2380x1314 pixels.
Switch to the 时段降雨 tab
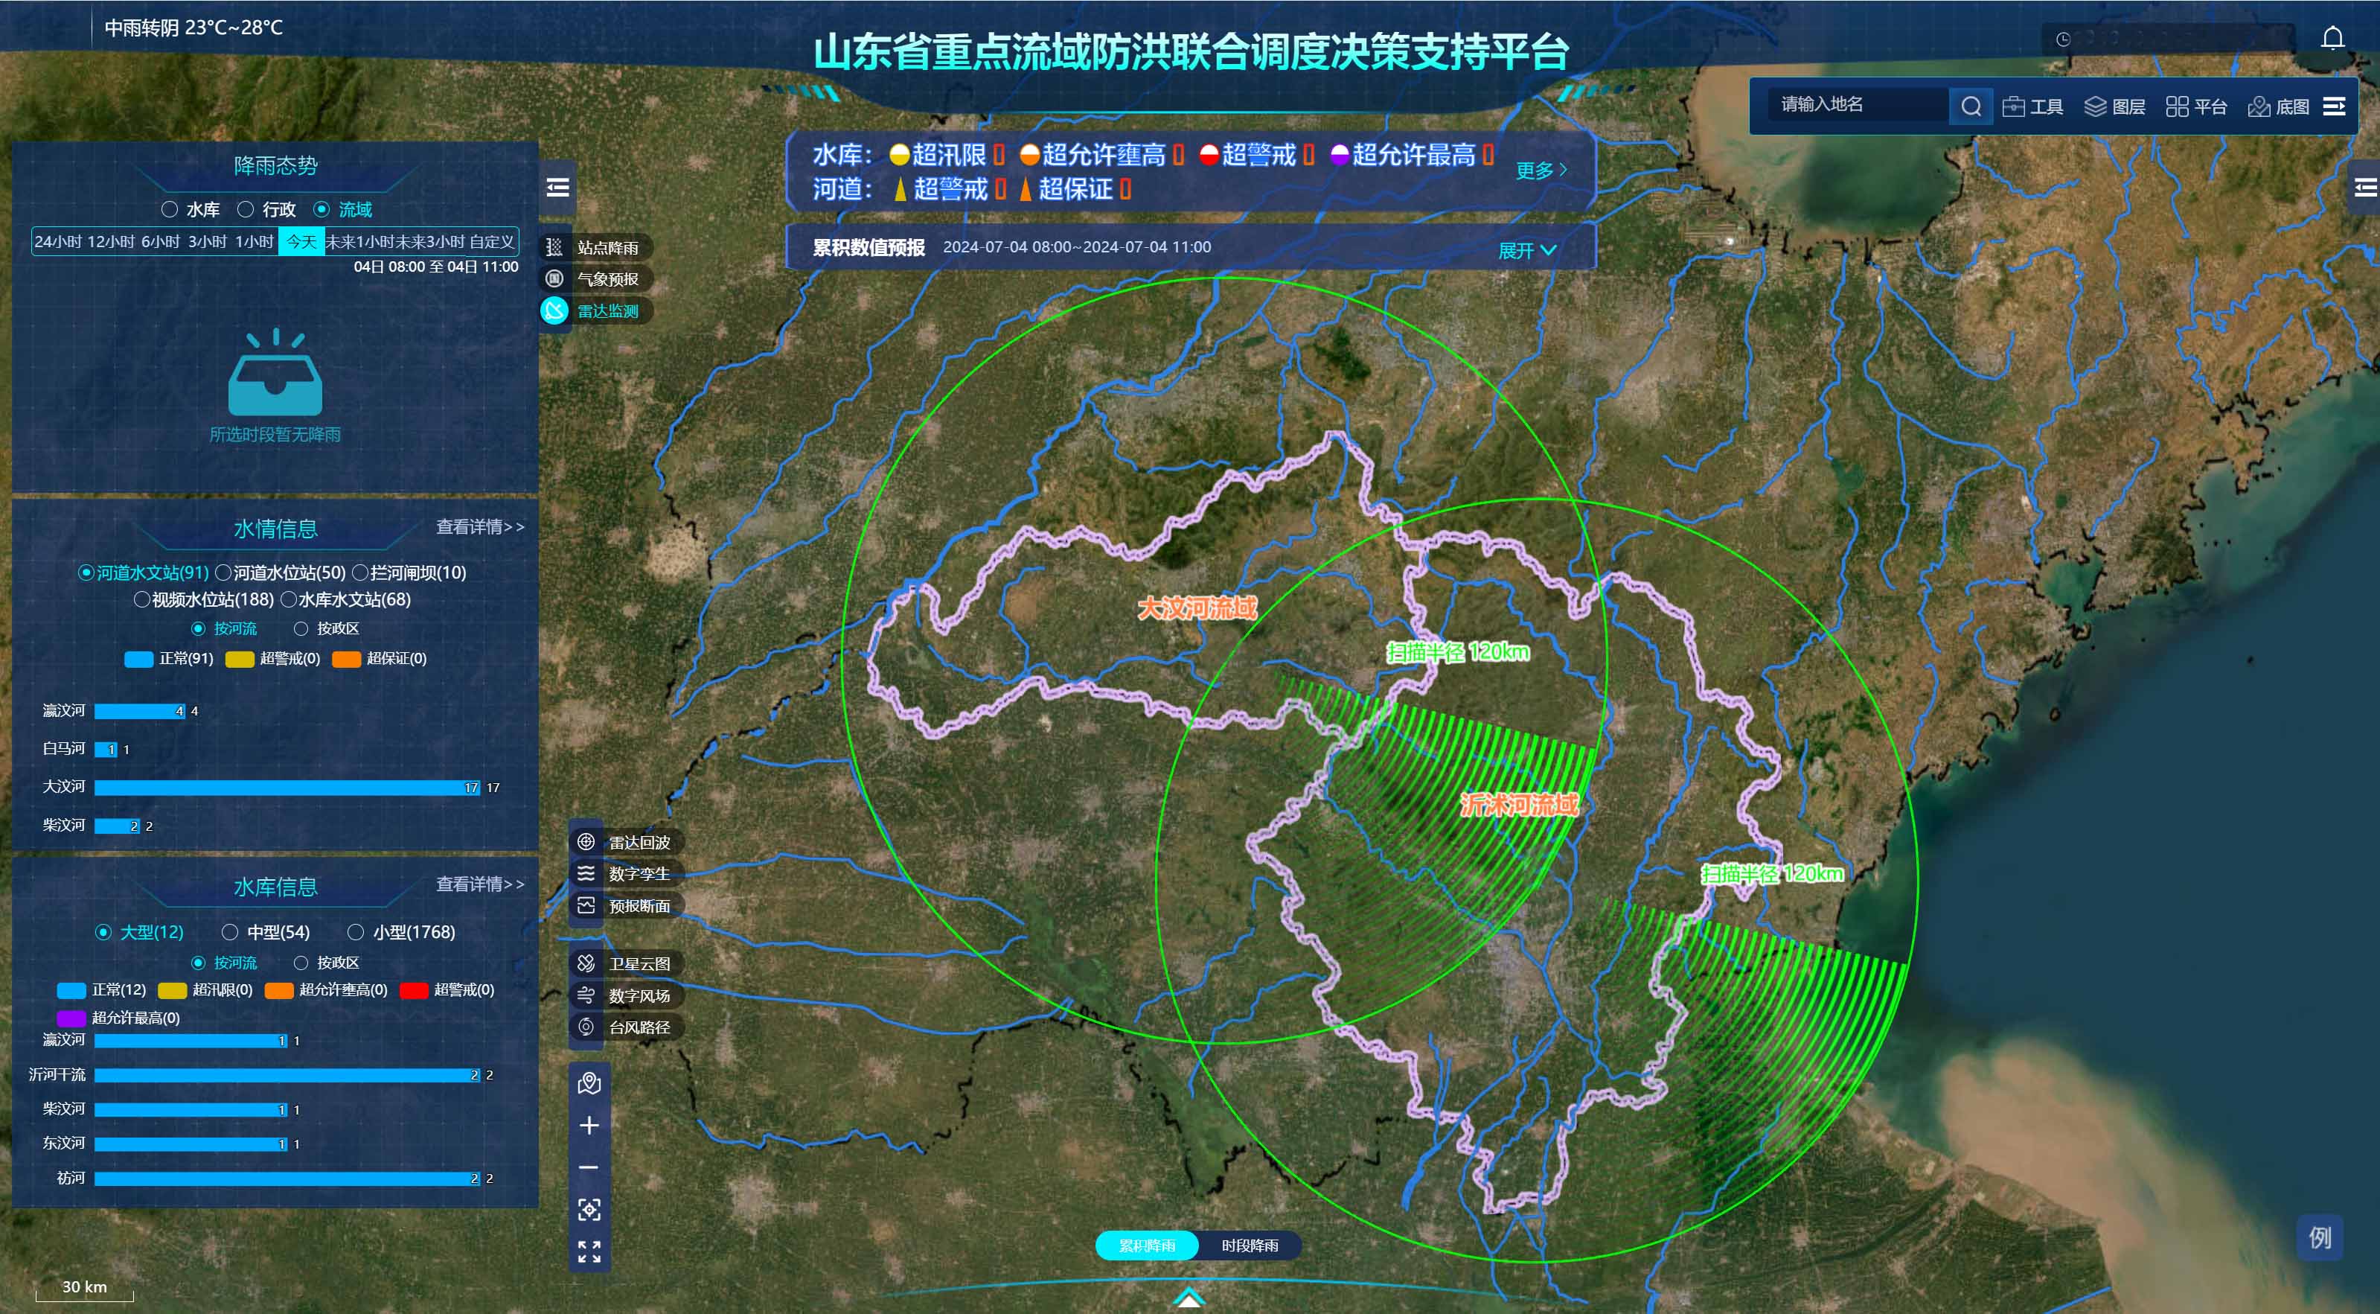pos(1249,1246)
